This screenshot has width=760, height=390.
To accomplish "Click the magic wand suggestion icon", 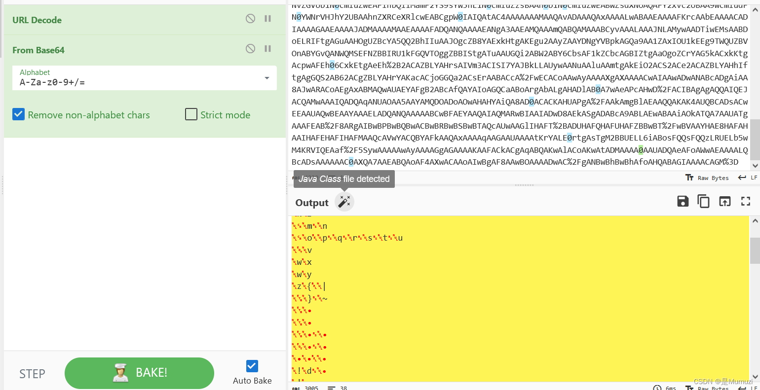I will [x=344, y=202].
